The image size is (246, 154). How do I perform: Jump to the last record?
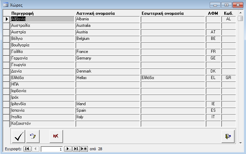[76, 149]
